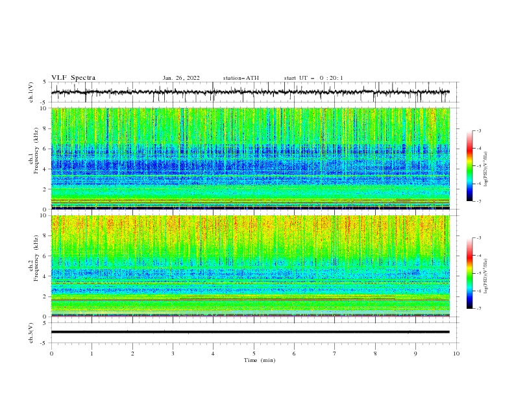Click the time axis tick label "1"
The width and height of the screenshot is (514, 397).
click(x=92, y=354)
